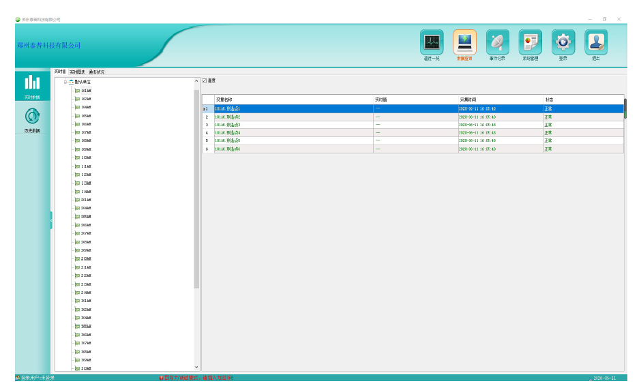Sort by the 实时值 column header
641x390 pixels.
tap(416, 100)
